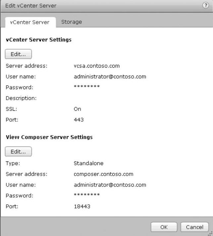Image resolution: width=213 pixels, height=236 pixels.
Task: Select the vCenter Server tab
Action: tap(30, 22)
